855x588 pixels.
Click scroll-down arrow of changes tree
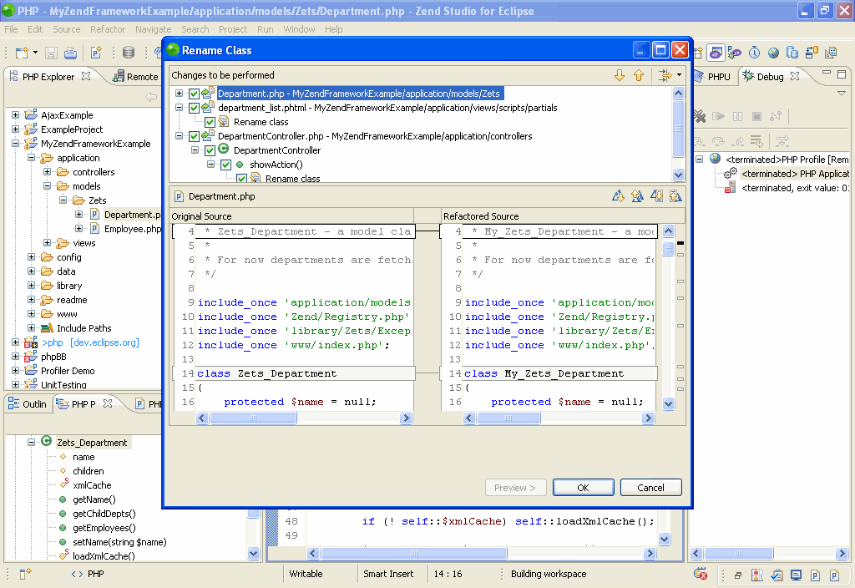coord(678,175)
